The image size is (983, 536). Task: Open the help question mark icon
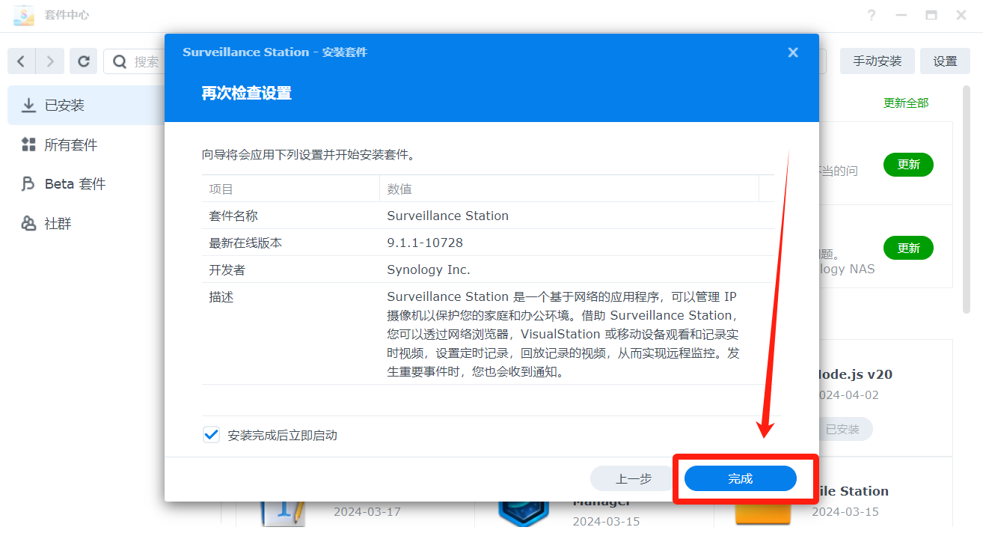(x=872, y=16)
